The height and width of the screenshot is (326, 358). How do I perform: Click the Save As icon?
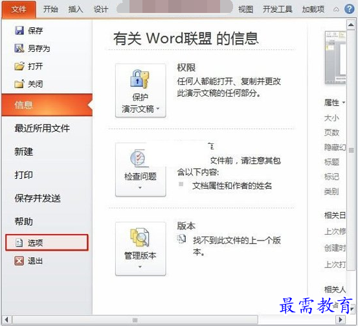click(x=19, y=48)
